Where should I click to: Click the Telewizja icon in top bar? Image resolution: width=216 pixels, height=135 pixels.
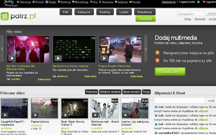coord(18,2)
